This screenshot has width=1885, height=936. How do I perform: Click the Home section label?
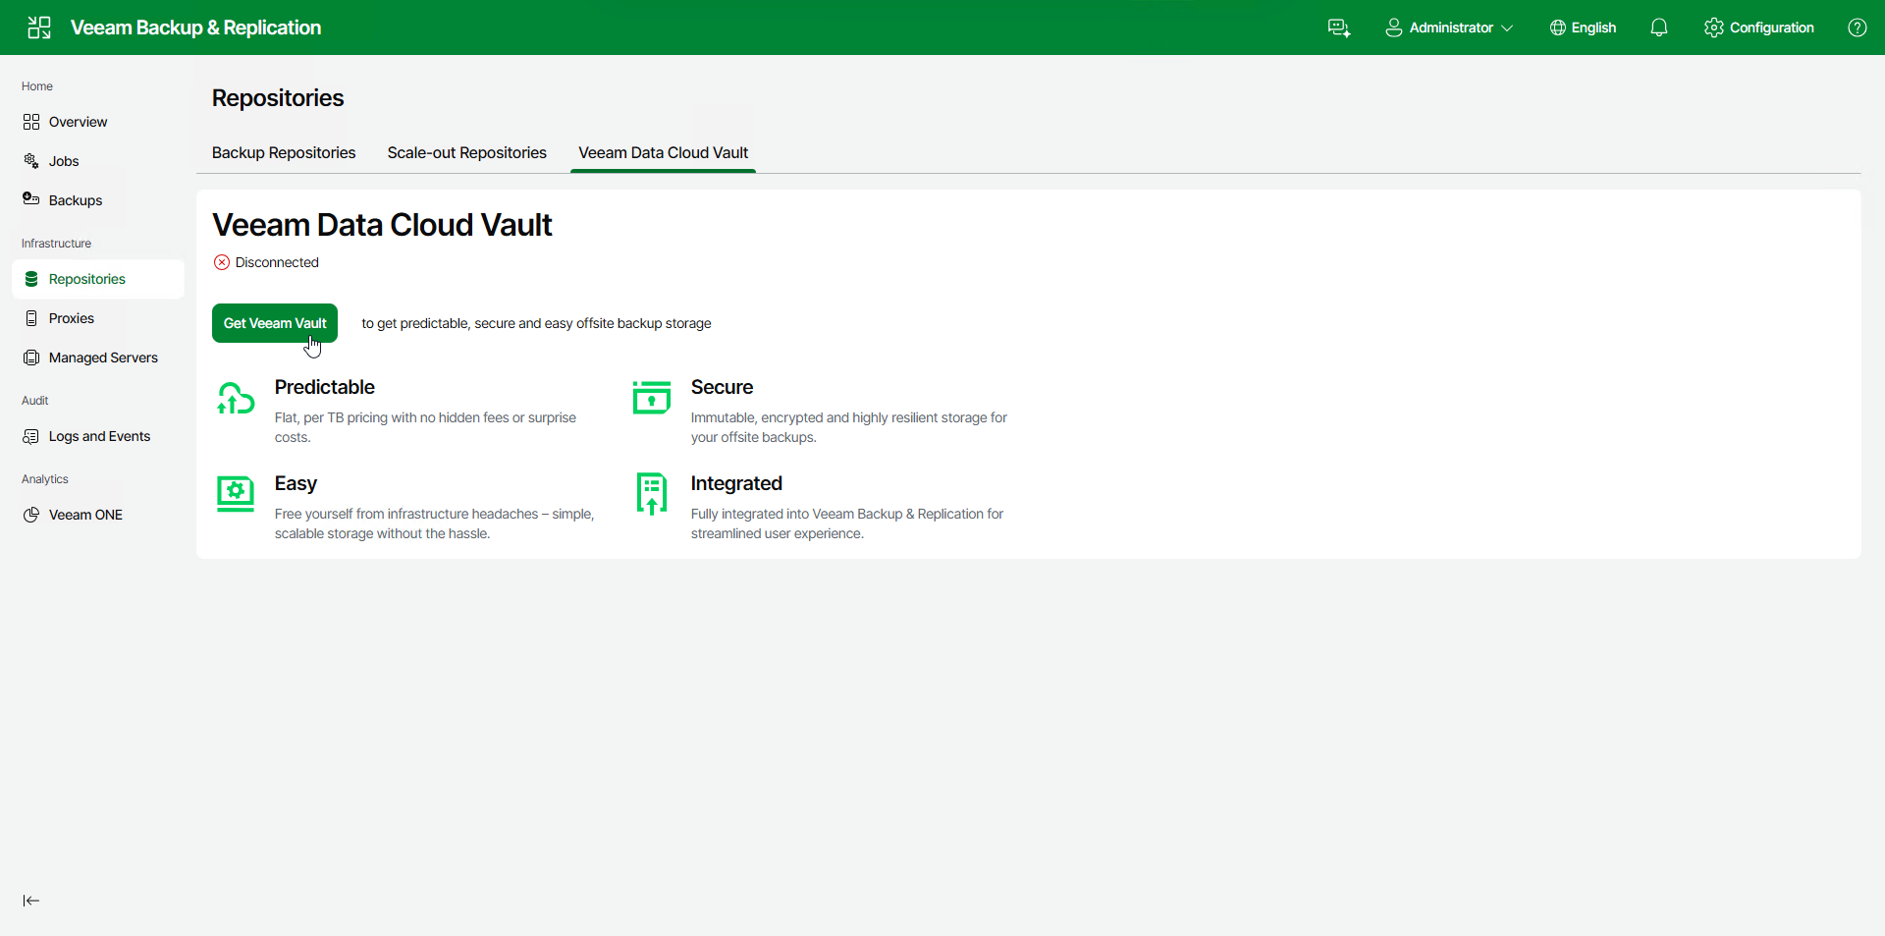point(37,86)
